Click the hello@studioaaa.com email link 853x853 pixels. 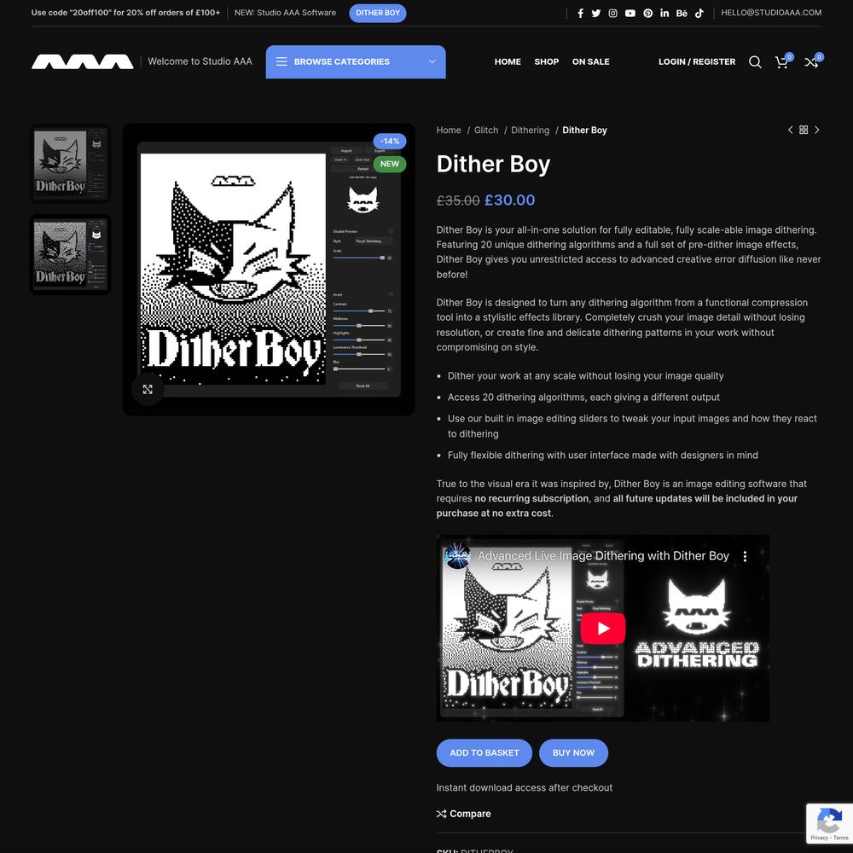pyautogui.click(x=771, y=13)
